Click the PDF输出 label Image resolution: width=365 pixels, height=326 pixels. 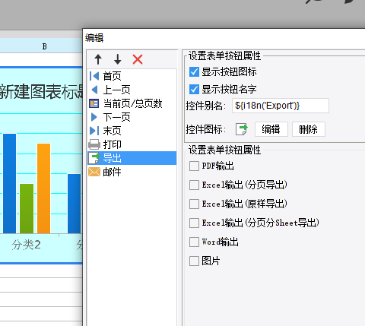(x=217, y=166)
